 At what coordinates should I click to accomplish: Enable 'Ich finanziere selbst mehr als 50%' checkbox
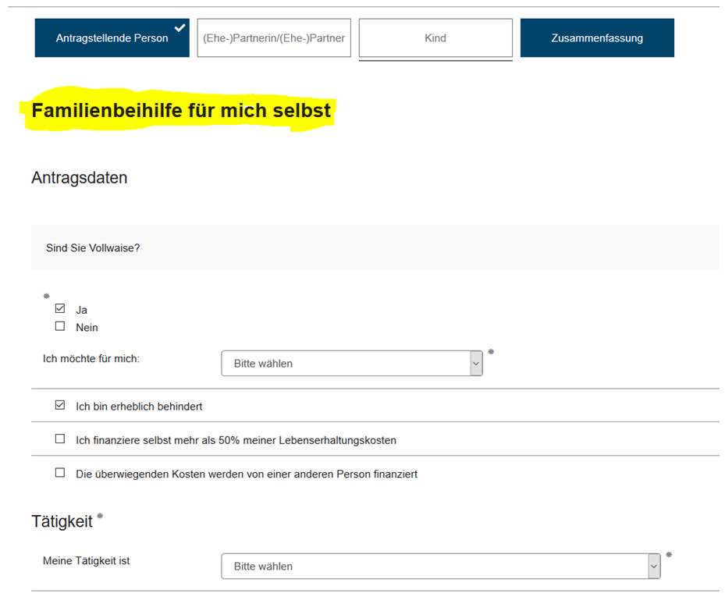click(x=60, y=439)
